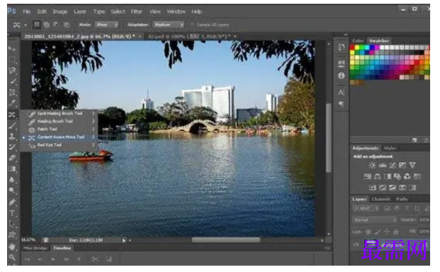This screenshot has width=440, height=272.
Task: Click the horizontal scrollbar thumb under canvas
Action: click(226, 240)
